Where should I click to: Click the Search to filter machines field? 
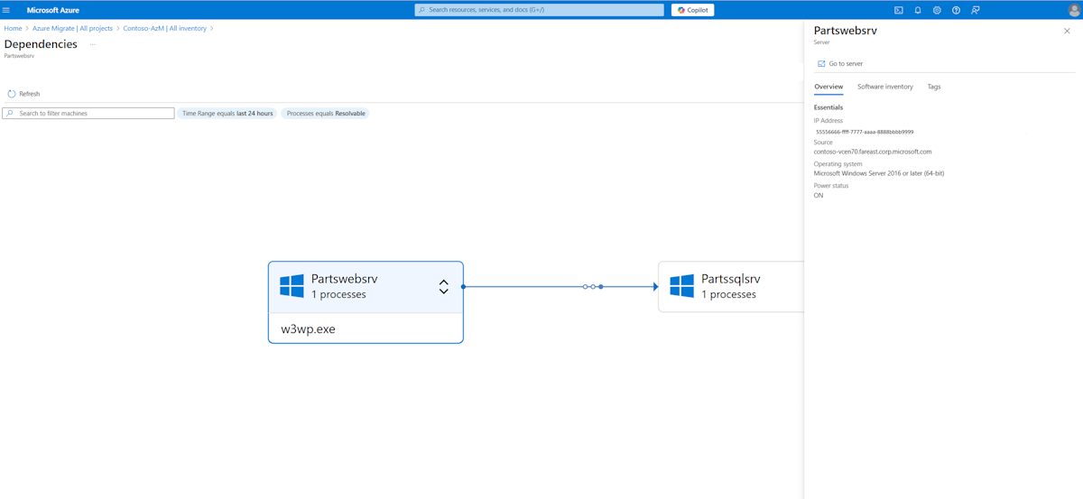coord(88,114)
